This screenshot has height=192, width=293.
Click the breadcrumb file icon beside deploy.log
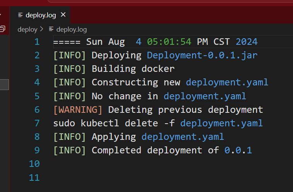(x=51, y=29)
